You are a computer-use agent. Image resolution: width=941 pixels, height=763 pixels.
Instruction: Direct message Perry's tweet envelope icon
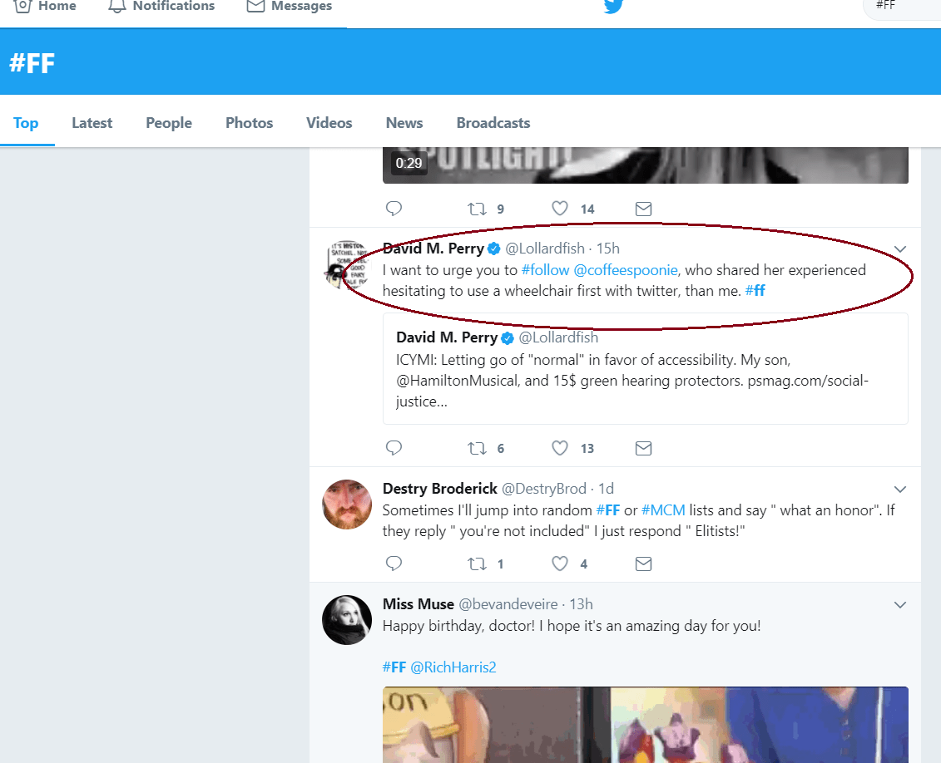click(643, 448)
